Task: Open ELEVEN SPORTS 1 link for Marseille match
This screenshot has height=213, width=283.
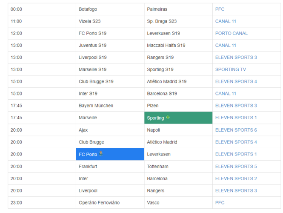Action: point(236,118)
